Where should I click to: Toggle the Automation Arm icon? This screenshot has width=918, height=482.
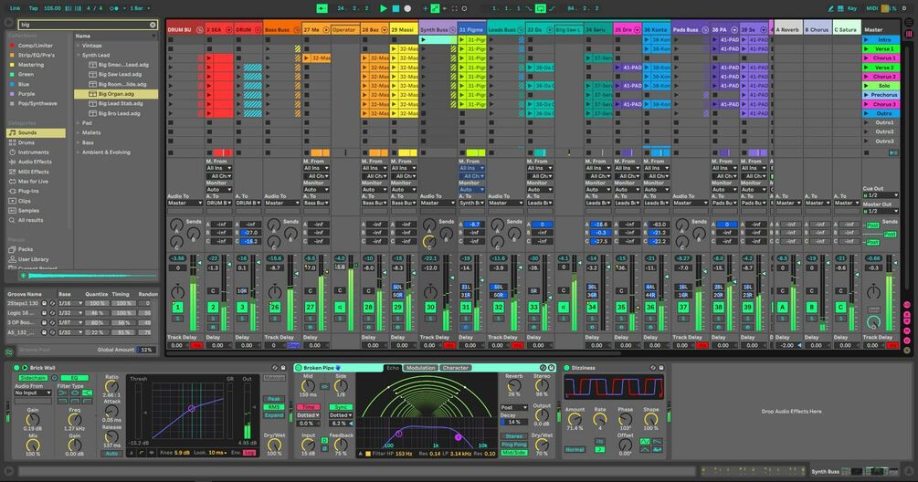click(435, 8)
